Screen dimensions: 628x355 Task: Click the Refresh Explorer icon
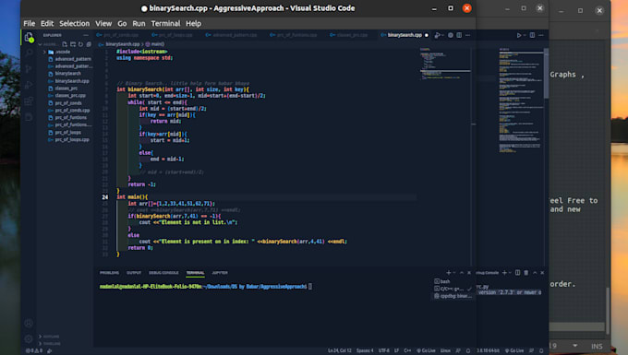click(x=80, y=44)
